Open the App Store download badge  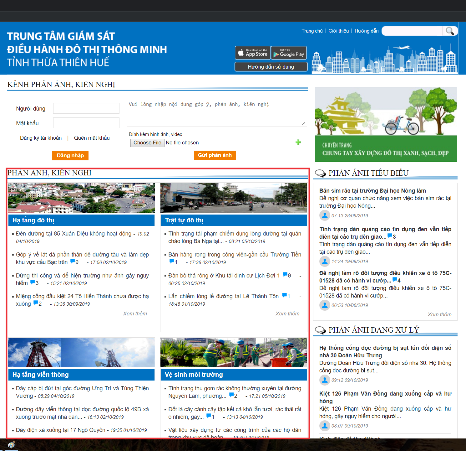pyautogui.click(x=253, y=53)
